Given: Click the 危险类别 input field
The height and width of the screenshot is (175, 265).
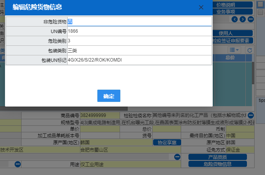Looking at the screenshot, I should (x=139, y=41).
